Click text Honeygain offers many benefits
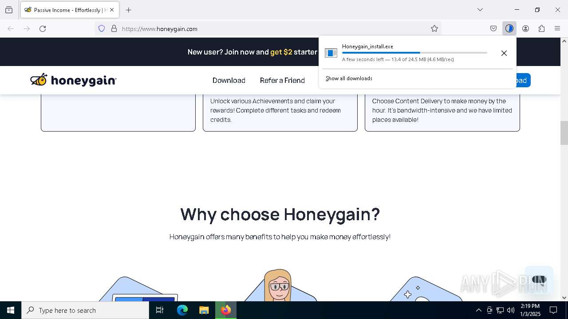Image resolution: width=568 pixels, height=319 pixels. 280,237
